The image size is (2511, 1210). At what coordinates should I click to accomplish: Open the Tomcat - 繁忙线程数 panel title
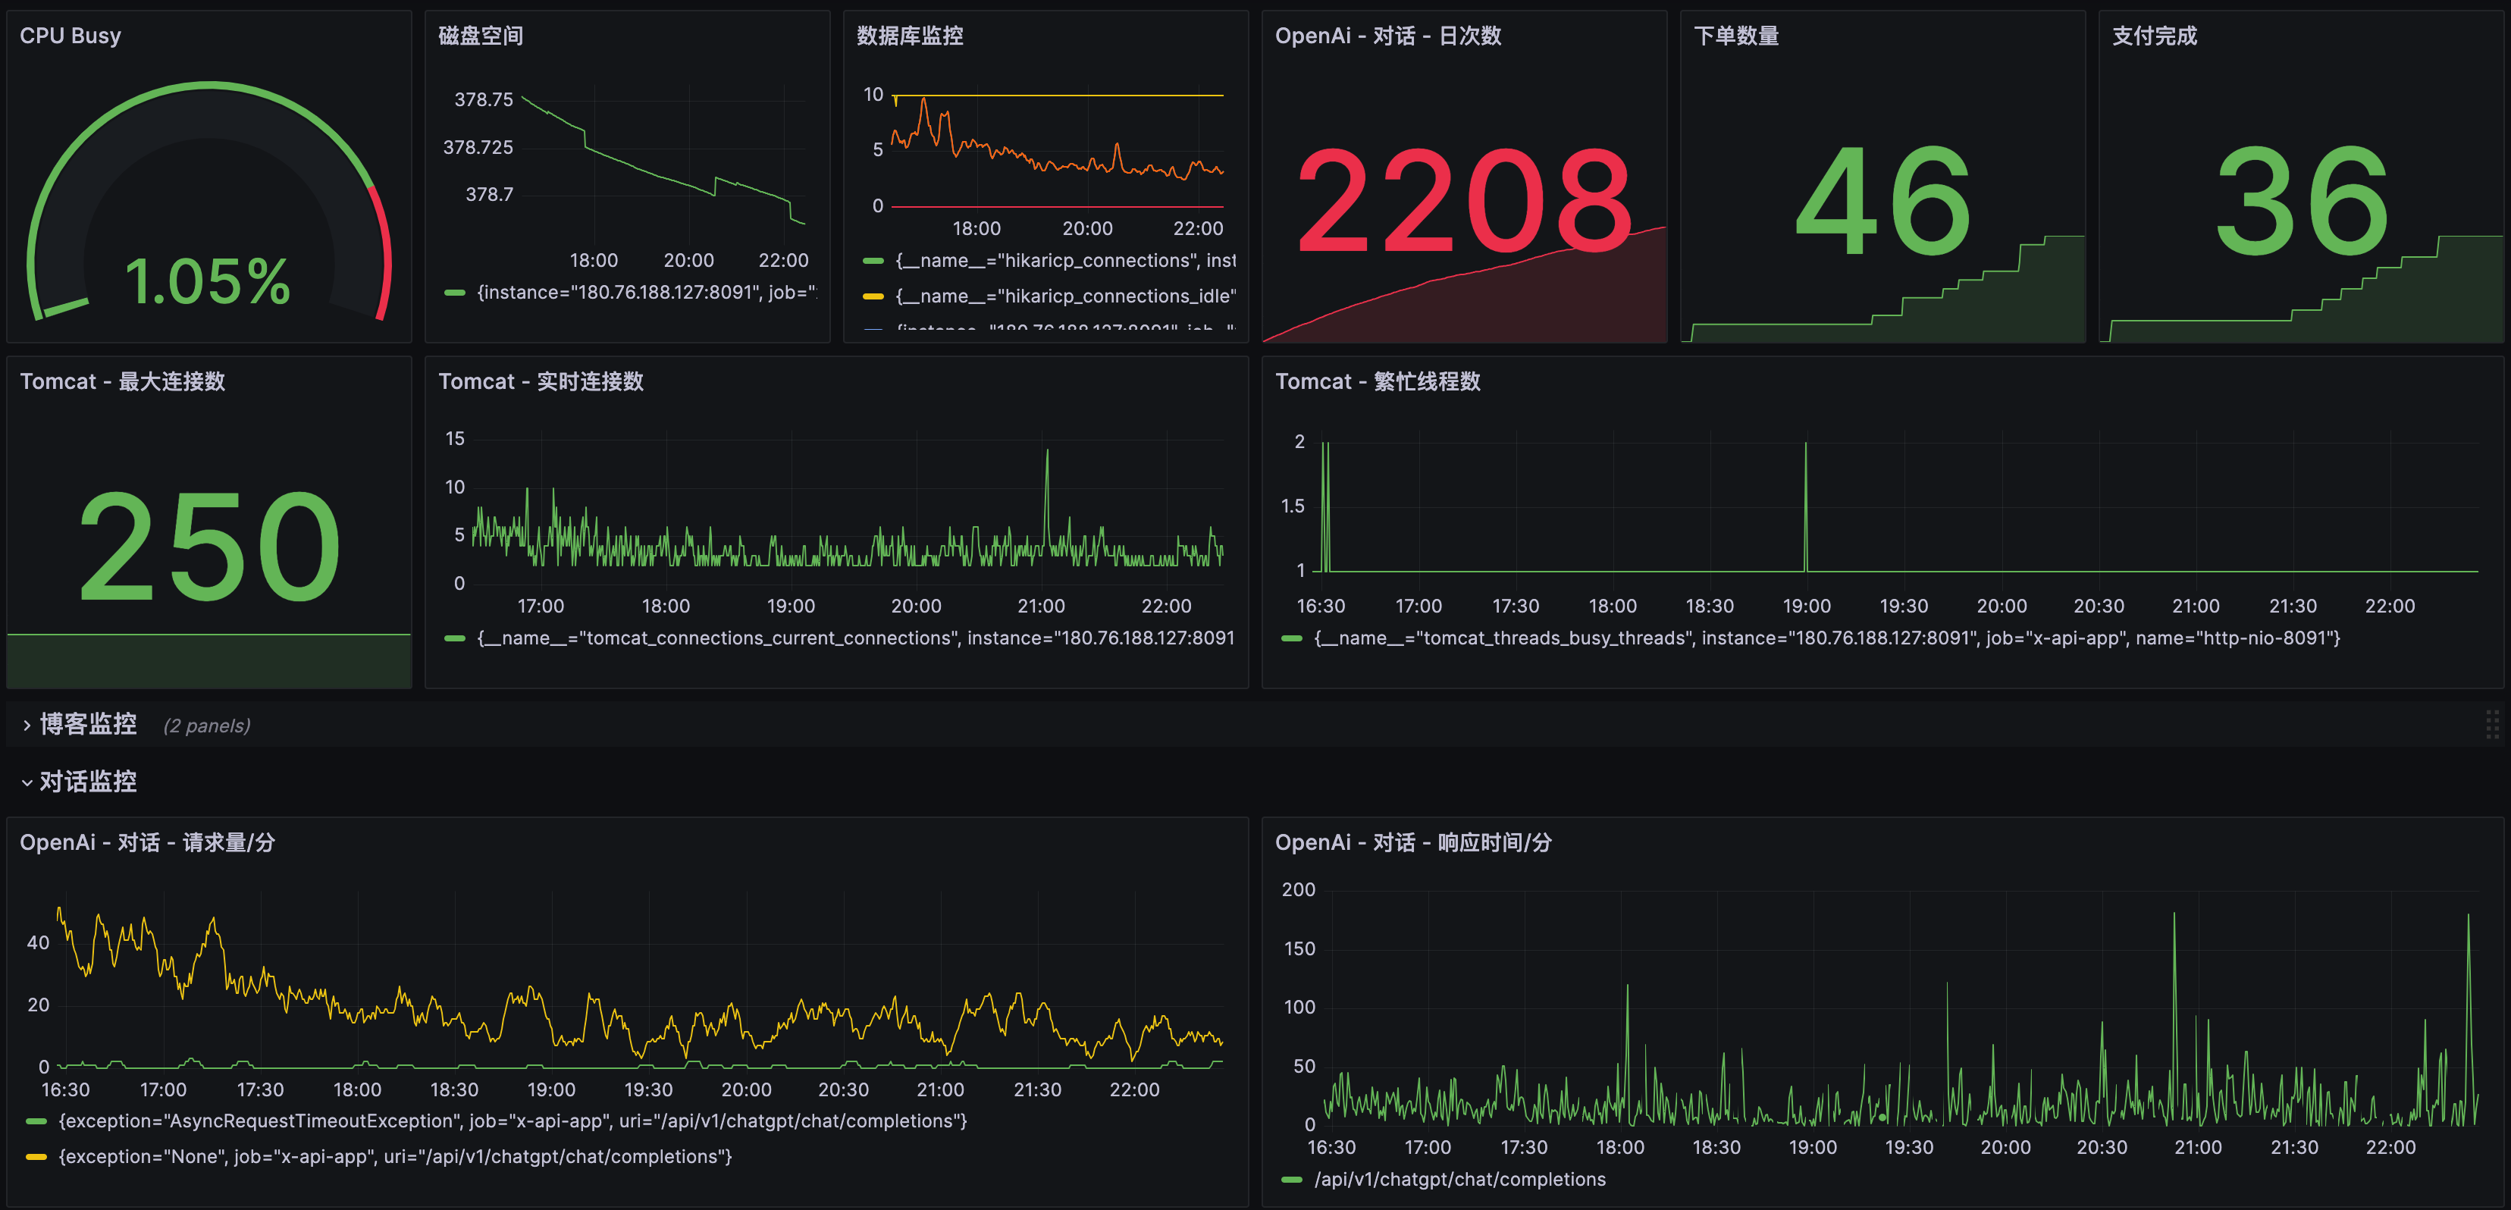click(x=1378, y=381)
